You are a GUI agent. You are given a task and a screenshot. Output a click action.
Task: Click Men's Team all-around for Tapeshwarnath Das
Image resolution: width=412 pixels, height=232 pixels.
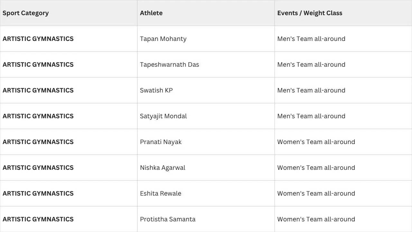tap(311, 64)
